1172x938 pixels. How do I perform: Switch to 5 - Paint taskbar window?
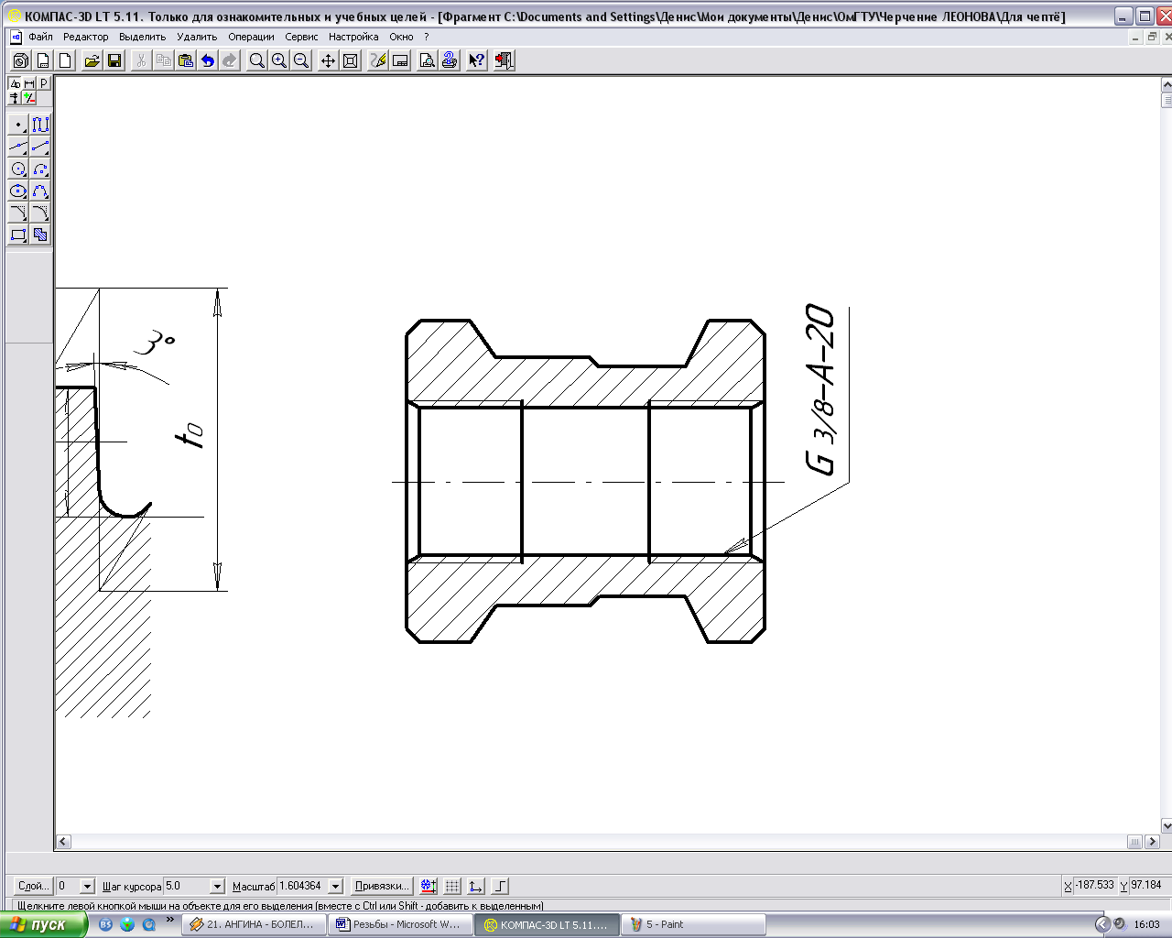click(x=693, y=924)
